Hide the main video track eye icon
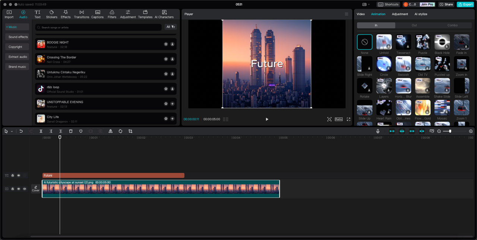The width and height of the screenshot is (477, 240). click(19, 189)
